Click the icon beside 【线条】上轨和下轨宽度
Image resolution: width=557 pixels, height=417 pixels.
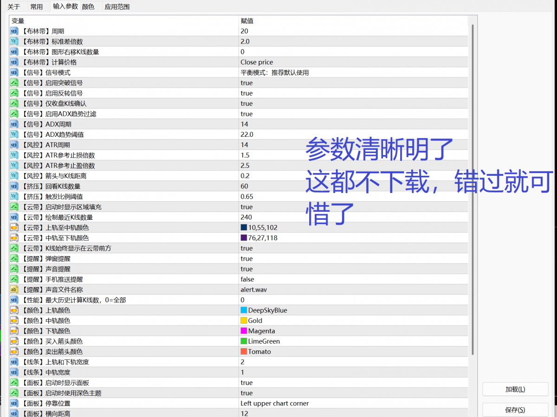(x=14, y=362)
